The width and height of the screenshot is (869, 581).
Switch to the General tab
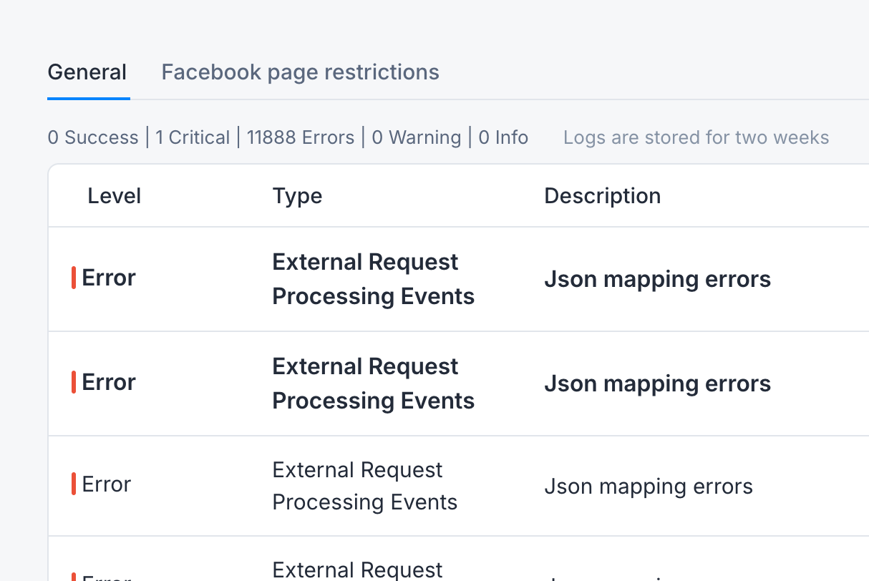tap(87, 72)
